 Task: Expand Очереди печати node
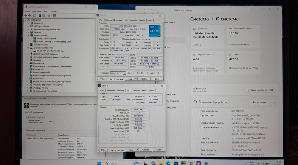coord(28,88)
